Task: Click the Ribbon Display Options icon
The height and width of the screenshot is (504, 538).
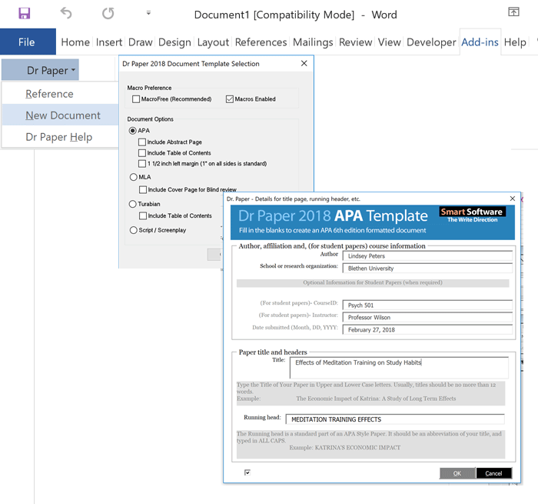Action: pos(513,12)
